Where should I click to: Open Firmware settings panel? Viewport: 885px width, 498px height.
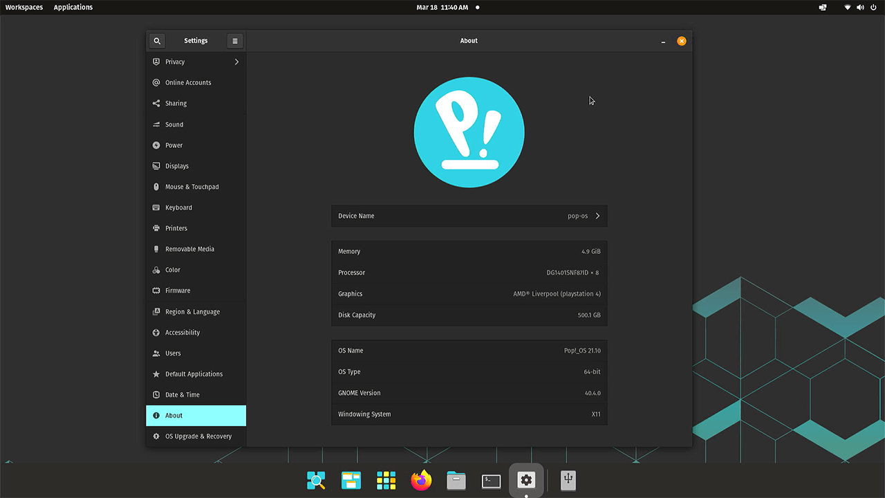click(x=178, y=290)
